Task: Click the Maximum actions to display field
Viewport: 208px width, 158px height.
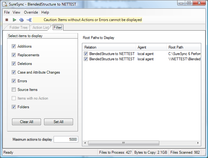Action: [x=66, y=139]
